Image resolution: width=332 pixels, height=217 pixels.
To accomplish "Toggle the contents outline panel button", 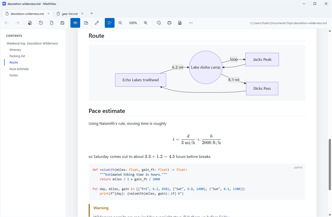I will click(x=110, y=23).
